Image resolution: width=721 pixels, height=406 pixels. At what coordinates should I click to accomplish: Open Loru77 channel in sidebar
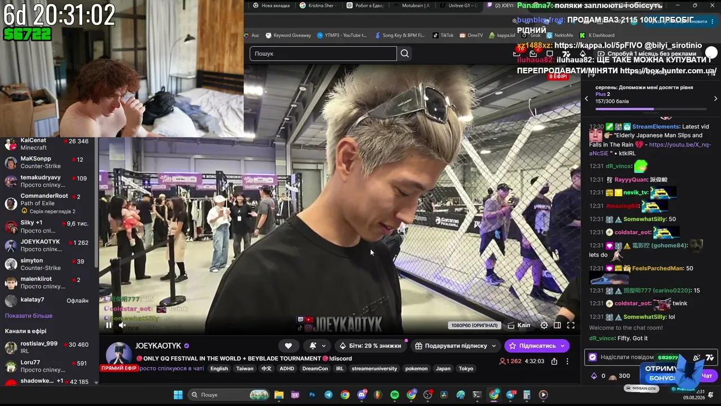click(x=47, y=366)
